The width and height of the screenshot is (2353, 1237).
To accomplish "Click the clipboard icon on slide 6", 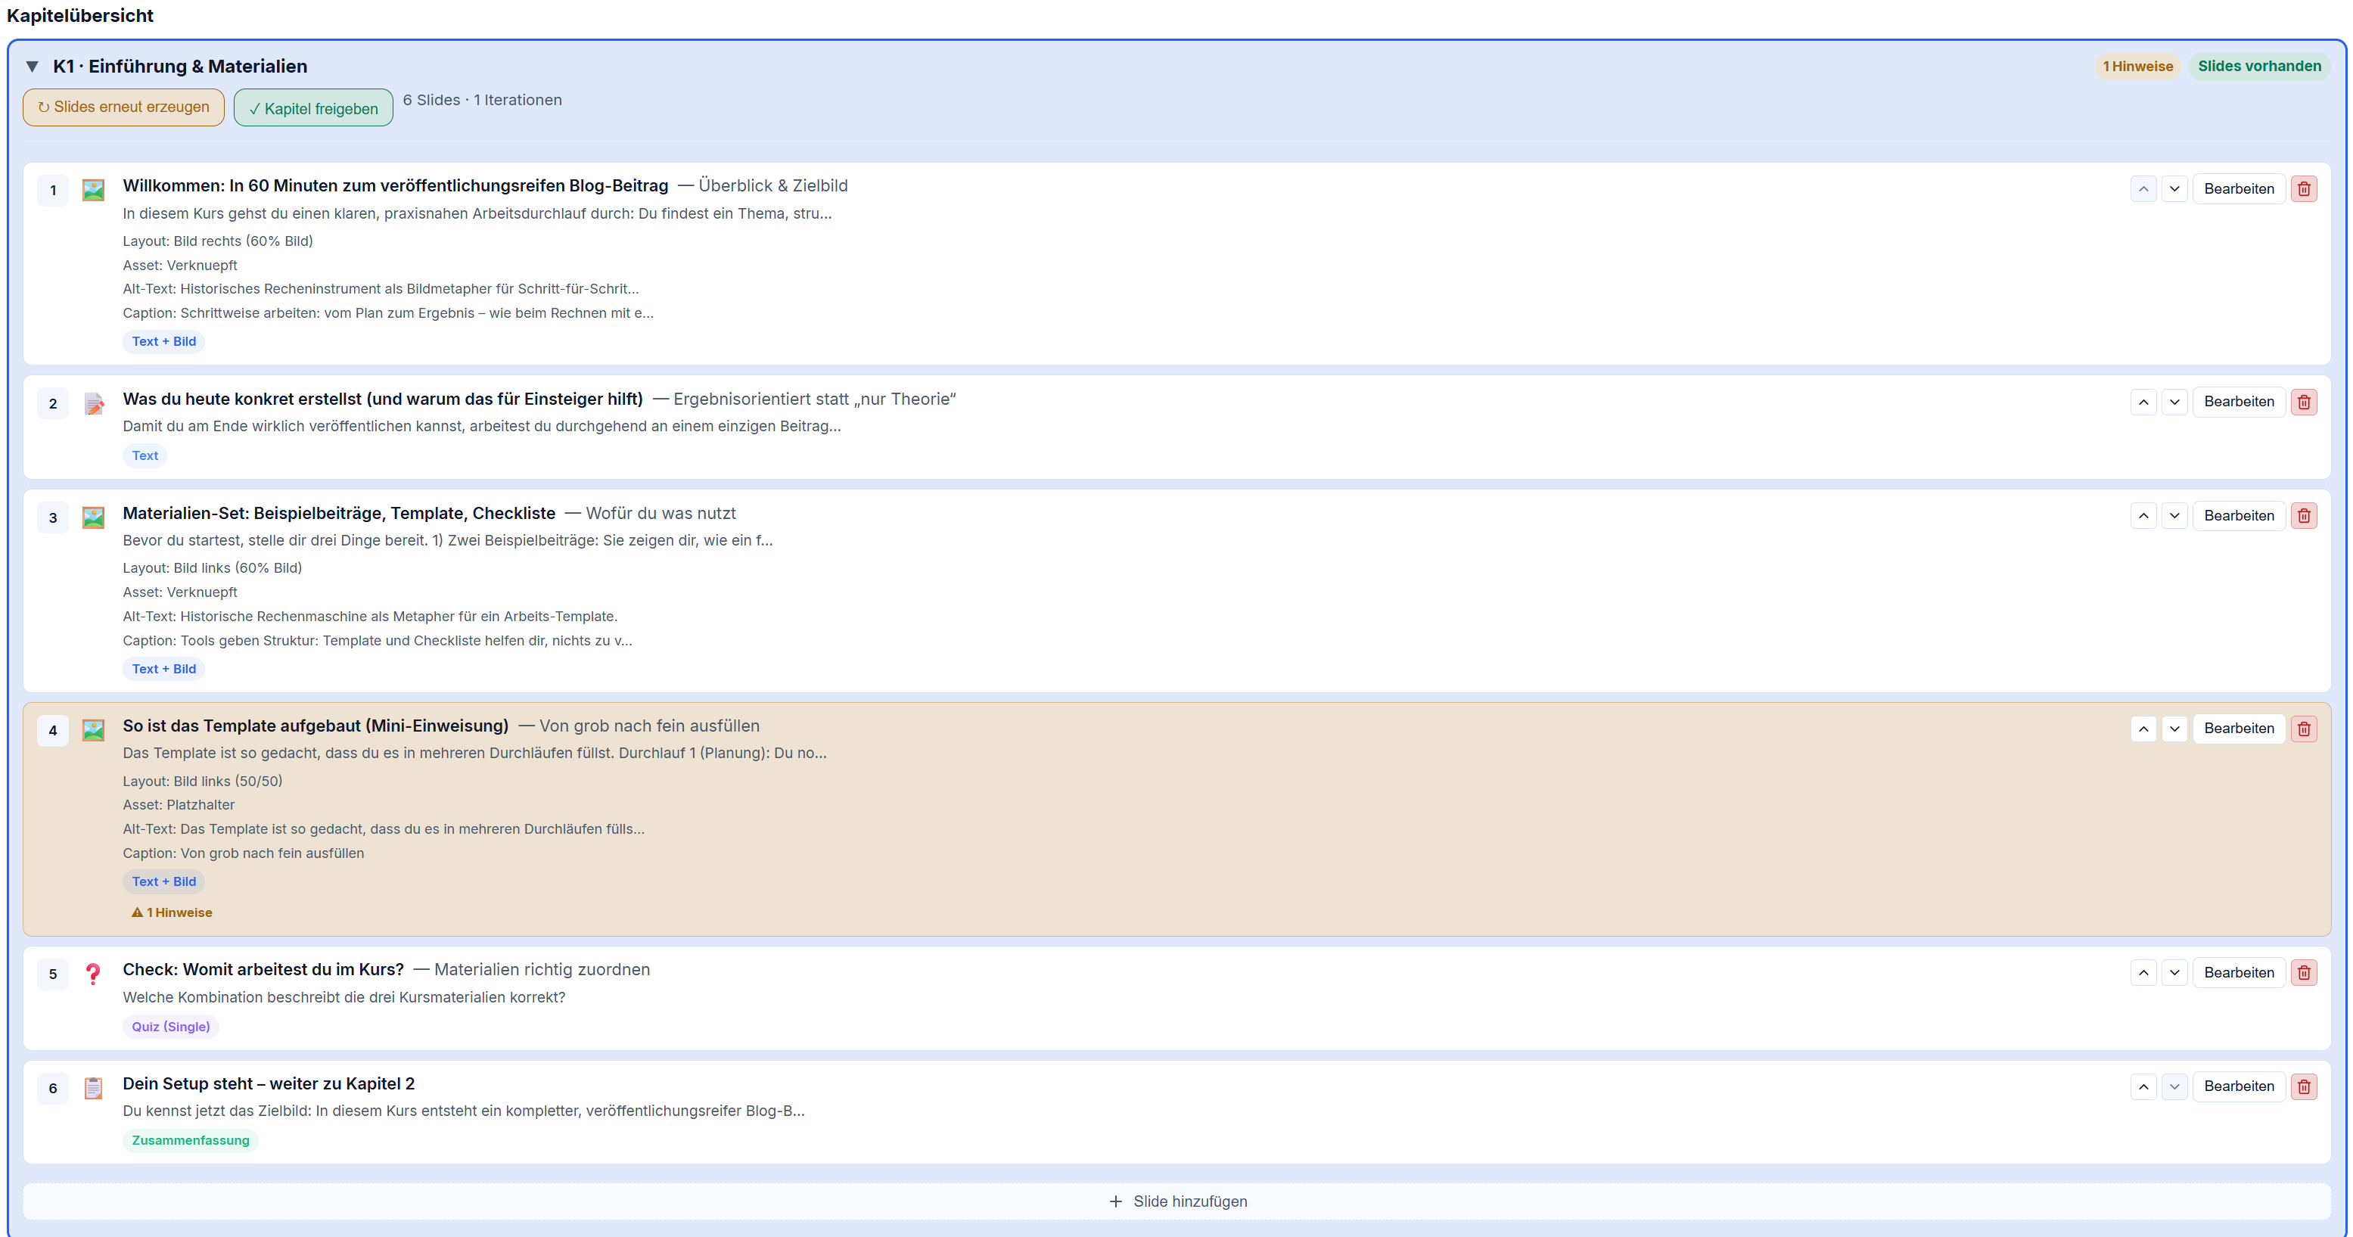I will tap(92, 1088).
